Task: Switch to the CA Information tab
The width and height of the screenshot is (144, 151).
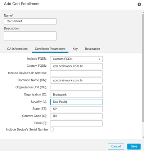Action: click(17, 49)
